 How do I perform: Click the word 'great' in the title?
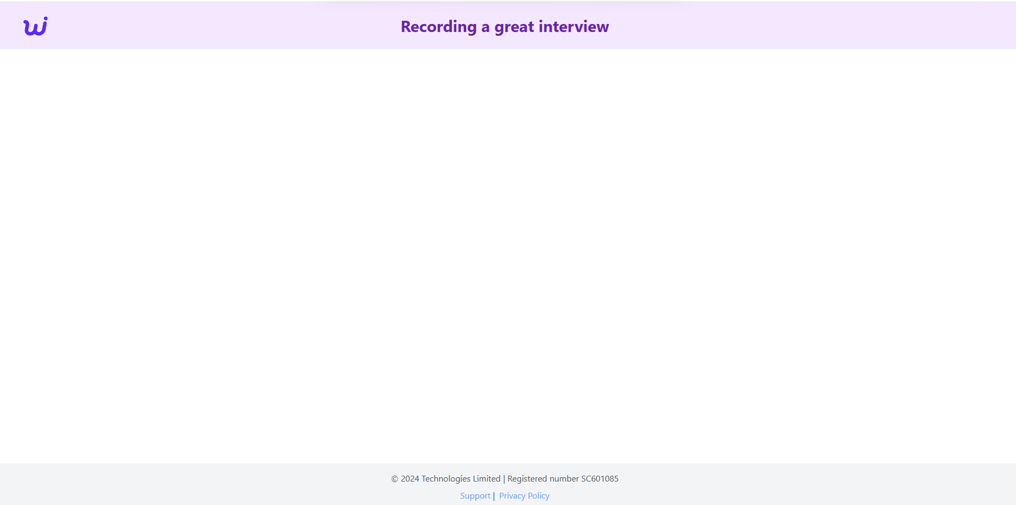point(514,27)
